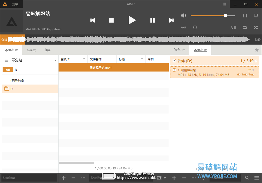The height and width of the screenshot is (183, 262).
Task: Add to library with left plus icon
Action: coord(63,178)
